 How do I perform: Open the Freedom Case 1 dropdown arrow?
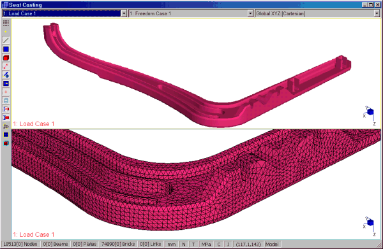250,13
